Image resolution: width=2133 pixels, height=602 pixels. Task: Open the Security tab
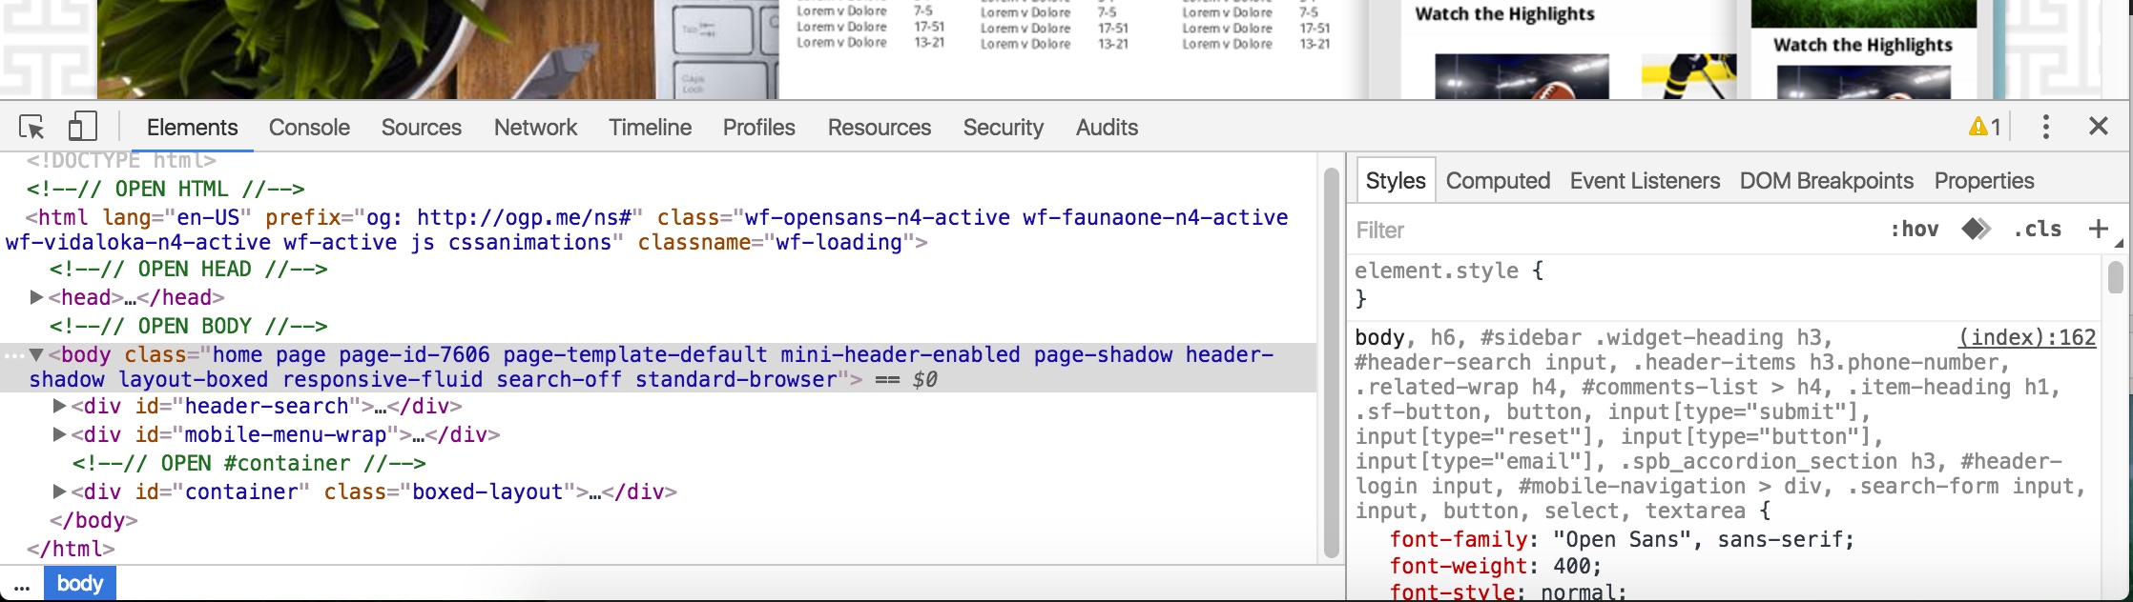(x=1004, y=127)
